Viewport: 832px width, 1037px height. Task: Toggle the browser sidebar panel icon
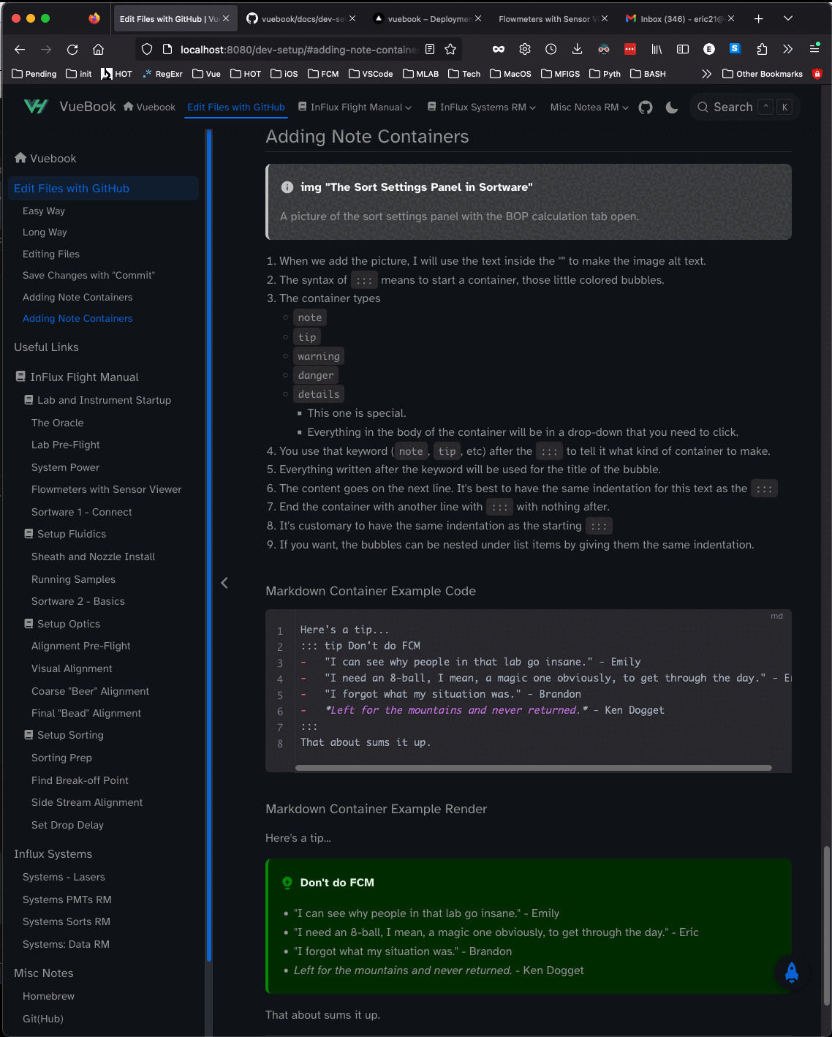point(683,49)
